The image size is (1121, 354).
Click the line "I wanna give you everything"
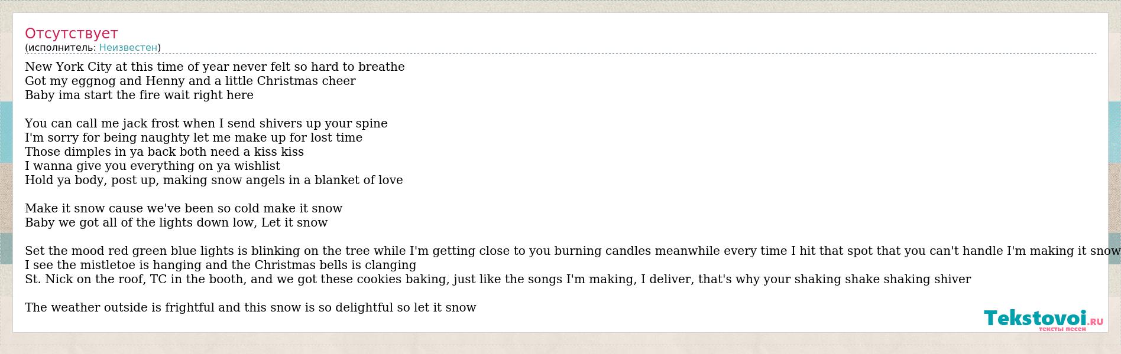point(153,166)
